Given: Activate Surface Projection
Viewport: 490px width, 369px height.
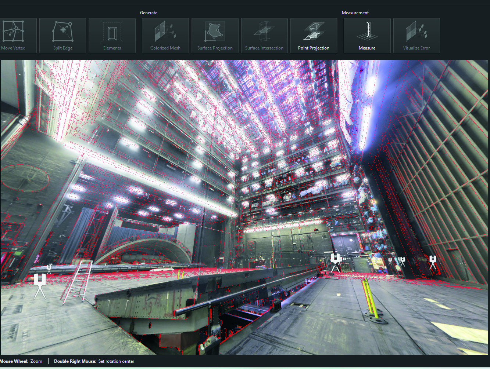Looking at the screenshot, I should [215, 36].
